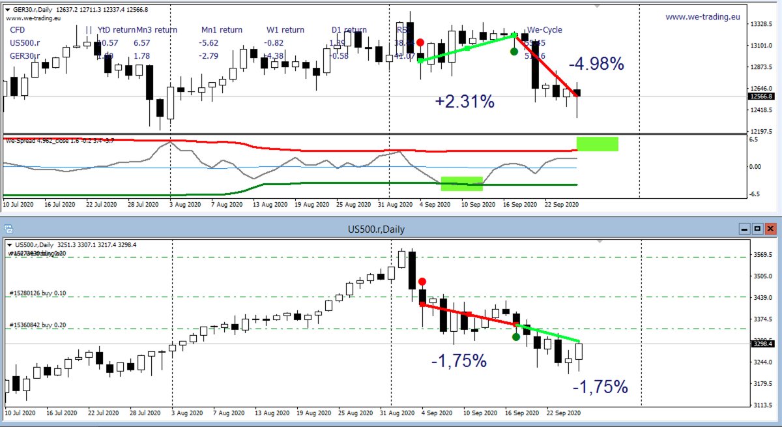
Task: Select the green dot marker on US500 chart
Action: coord(516,336)
